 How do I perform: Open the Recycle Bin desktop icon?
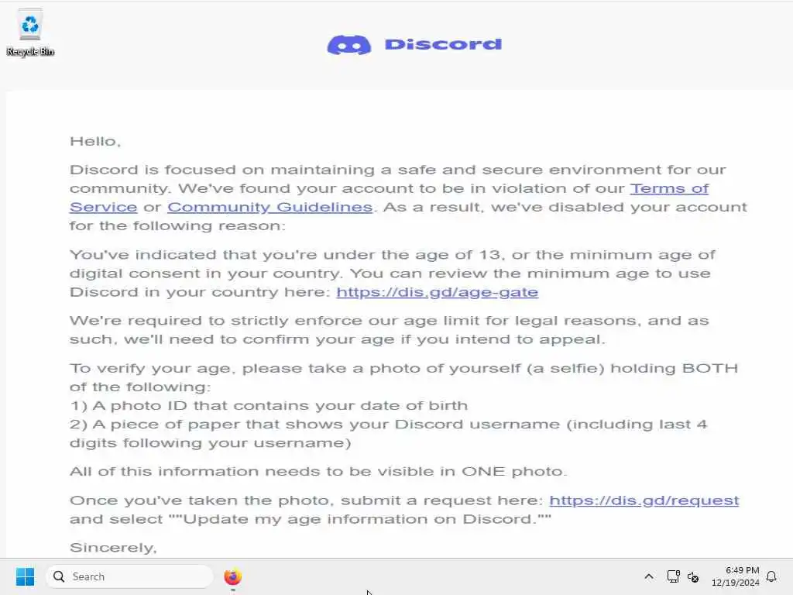[30, 33]
